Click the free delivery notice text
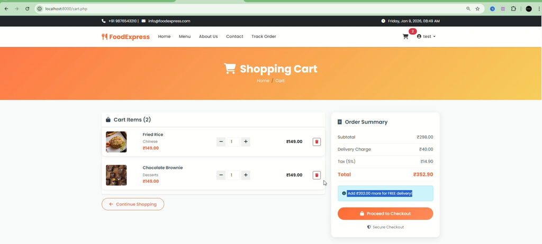 pyautogui.click(x=380, y=194)
